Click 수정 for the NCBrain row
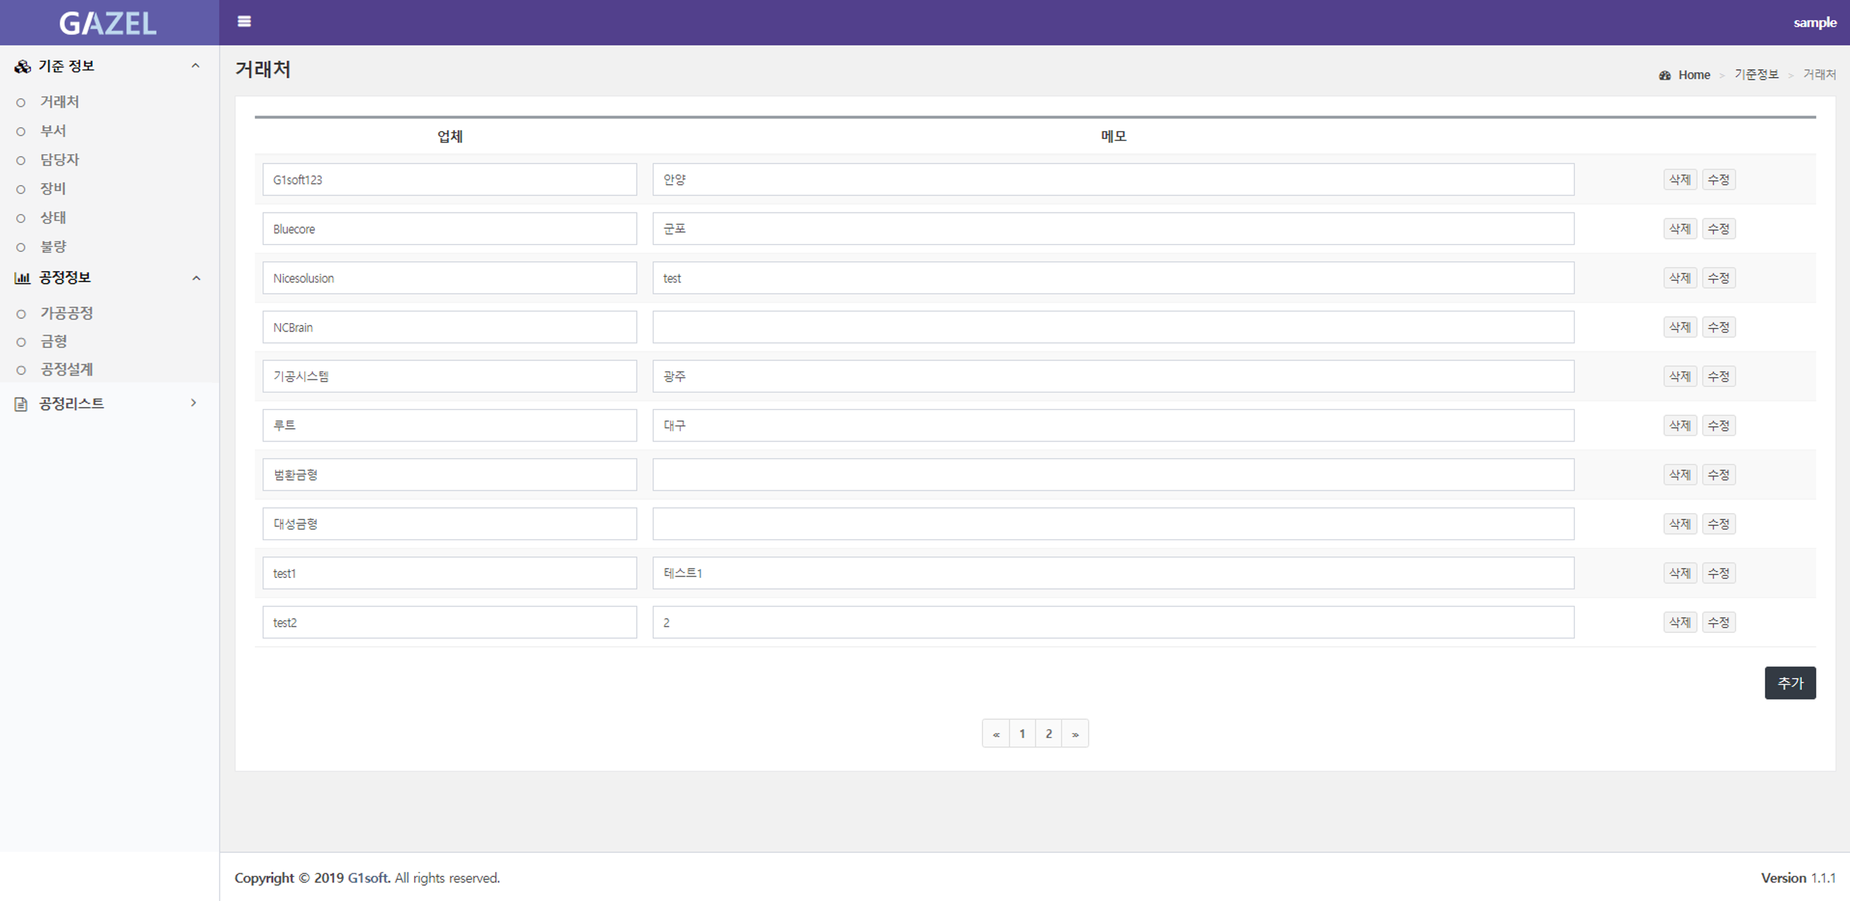Viewport: 1850px width, 901px height. click(x=1718, y=327)
